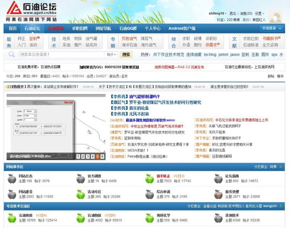
Task: Click the 搜索 search button
Action: click(126, 54)
